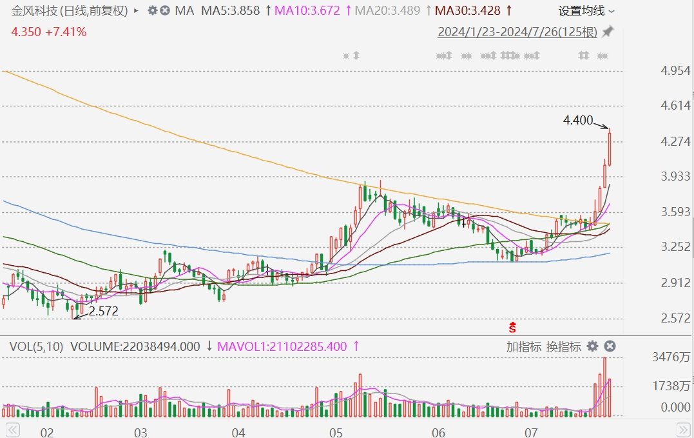Screen dimensions: 694x438
Task: Click the leftmost event marker above May
Action: pyautogui.click(x=346, y=56)
